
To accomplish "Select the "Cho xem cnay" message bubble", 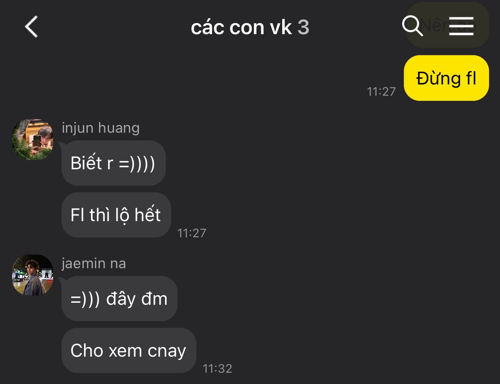I will [x=129, y=350].
